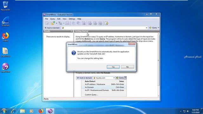Click No to decline update checks

[x=128, y=67]
